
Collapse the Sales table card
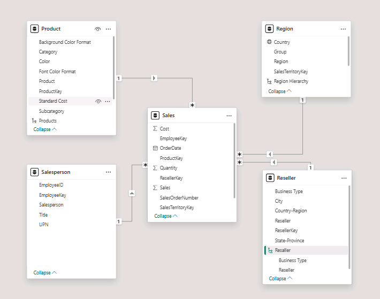coord(166,216)
